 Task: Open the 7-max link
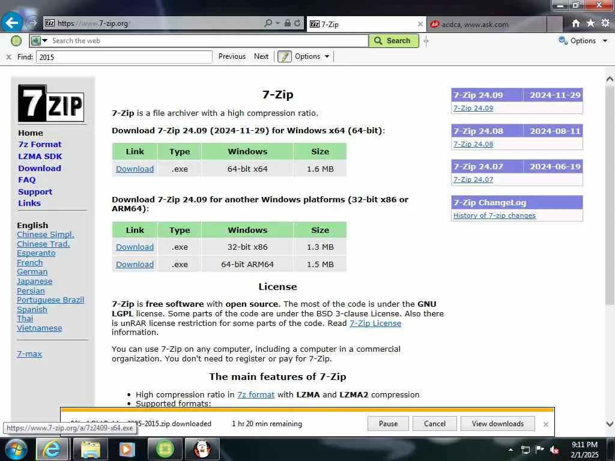pos(29,354)
